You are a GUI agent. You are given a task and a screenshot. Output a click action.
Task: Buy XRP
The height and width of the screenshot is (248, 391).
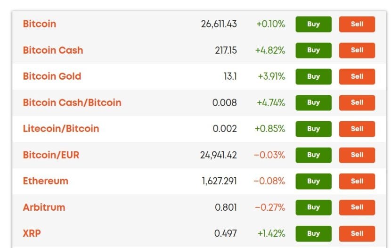pos(313,234)
